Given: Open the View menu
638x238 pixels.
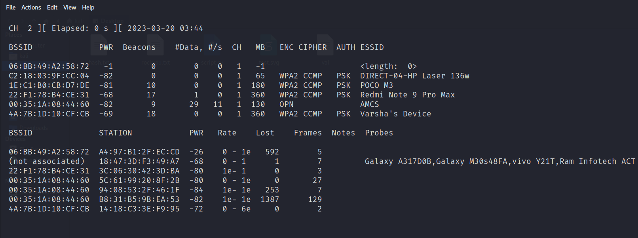Looking at the screenshot, I should [70, 7].
